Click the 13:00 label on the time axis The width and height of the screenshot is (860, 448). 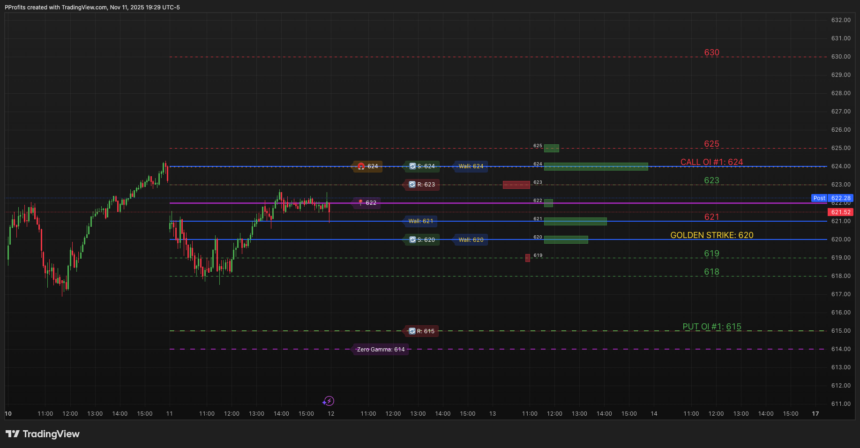(x=95, y=413)
